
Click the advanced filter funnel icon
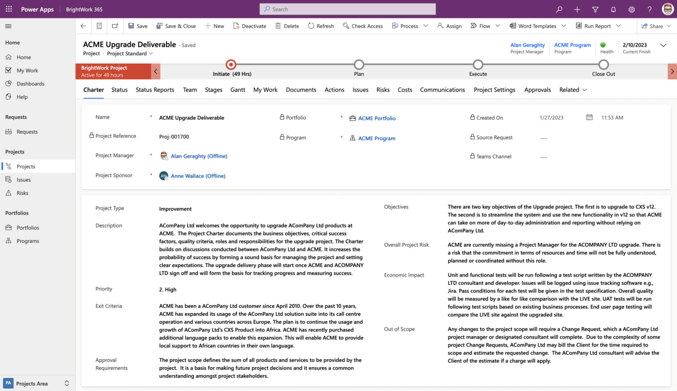[x=595, y=9]
